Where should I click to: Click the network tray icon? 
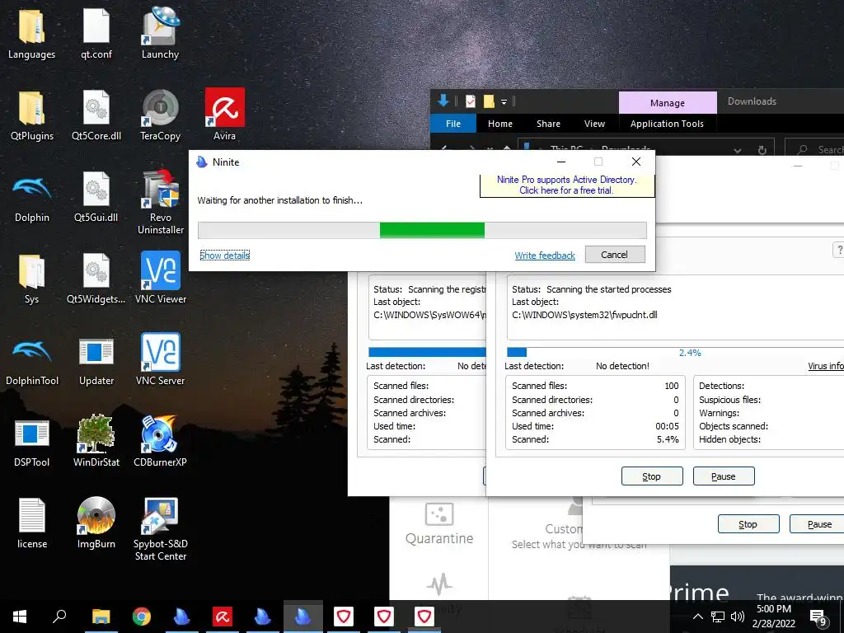[x=718, y=617]
